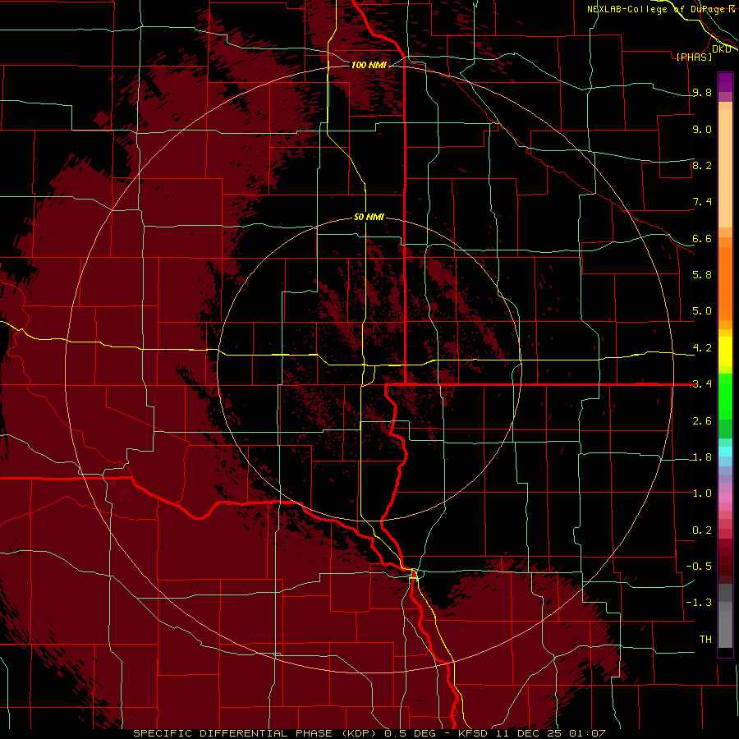Select the 7.4 value on color scale
Viewport: 739px width, 739px height.
[702, 202]
